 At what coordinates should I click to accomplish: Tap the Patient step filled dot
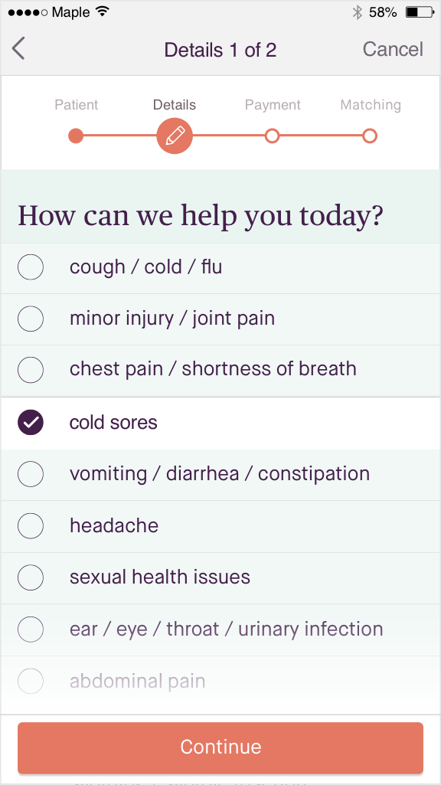[x=76, y=136]
